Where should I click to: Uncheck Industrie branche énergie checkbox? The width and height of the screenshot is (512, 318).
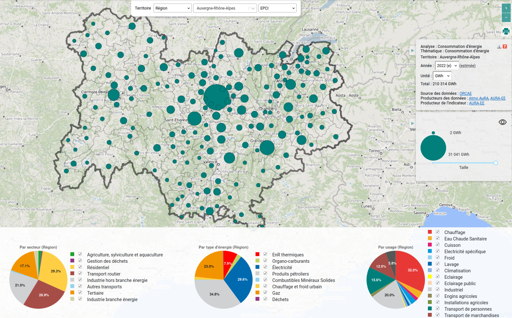80,299
